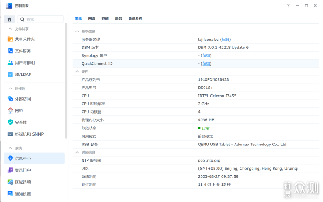Open 域/LDAP settings

pyautogui.click(x=22, y=75)
